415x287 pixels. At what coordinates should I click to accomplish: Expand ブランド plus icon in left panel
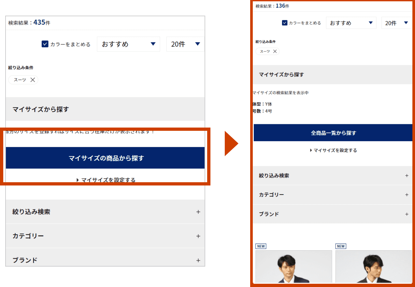coord(198,260)
